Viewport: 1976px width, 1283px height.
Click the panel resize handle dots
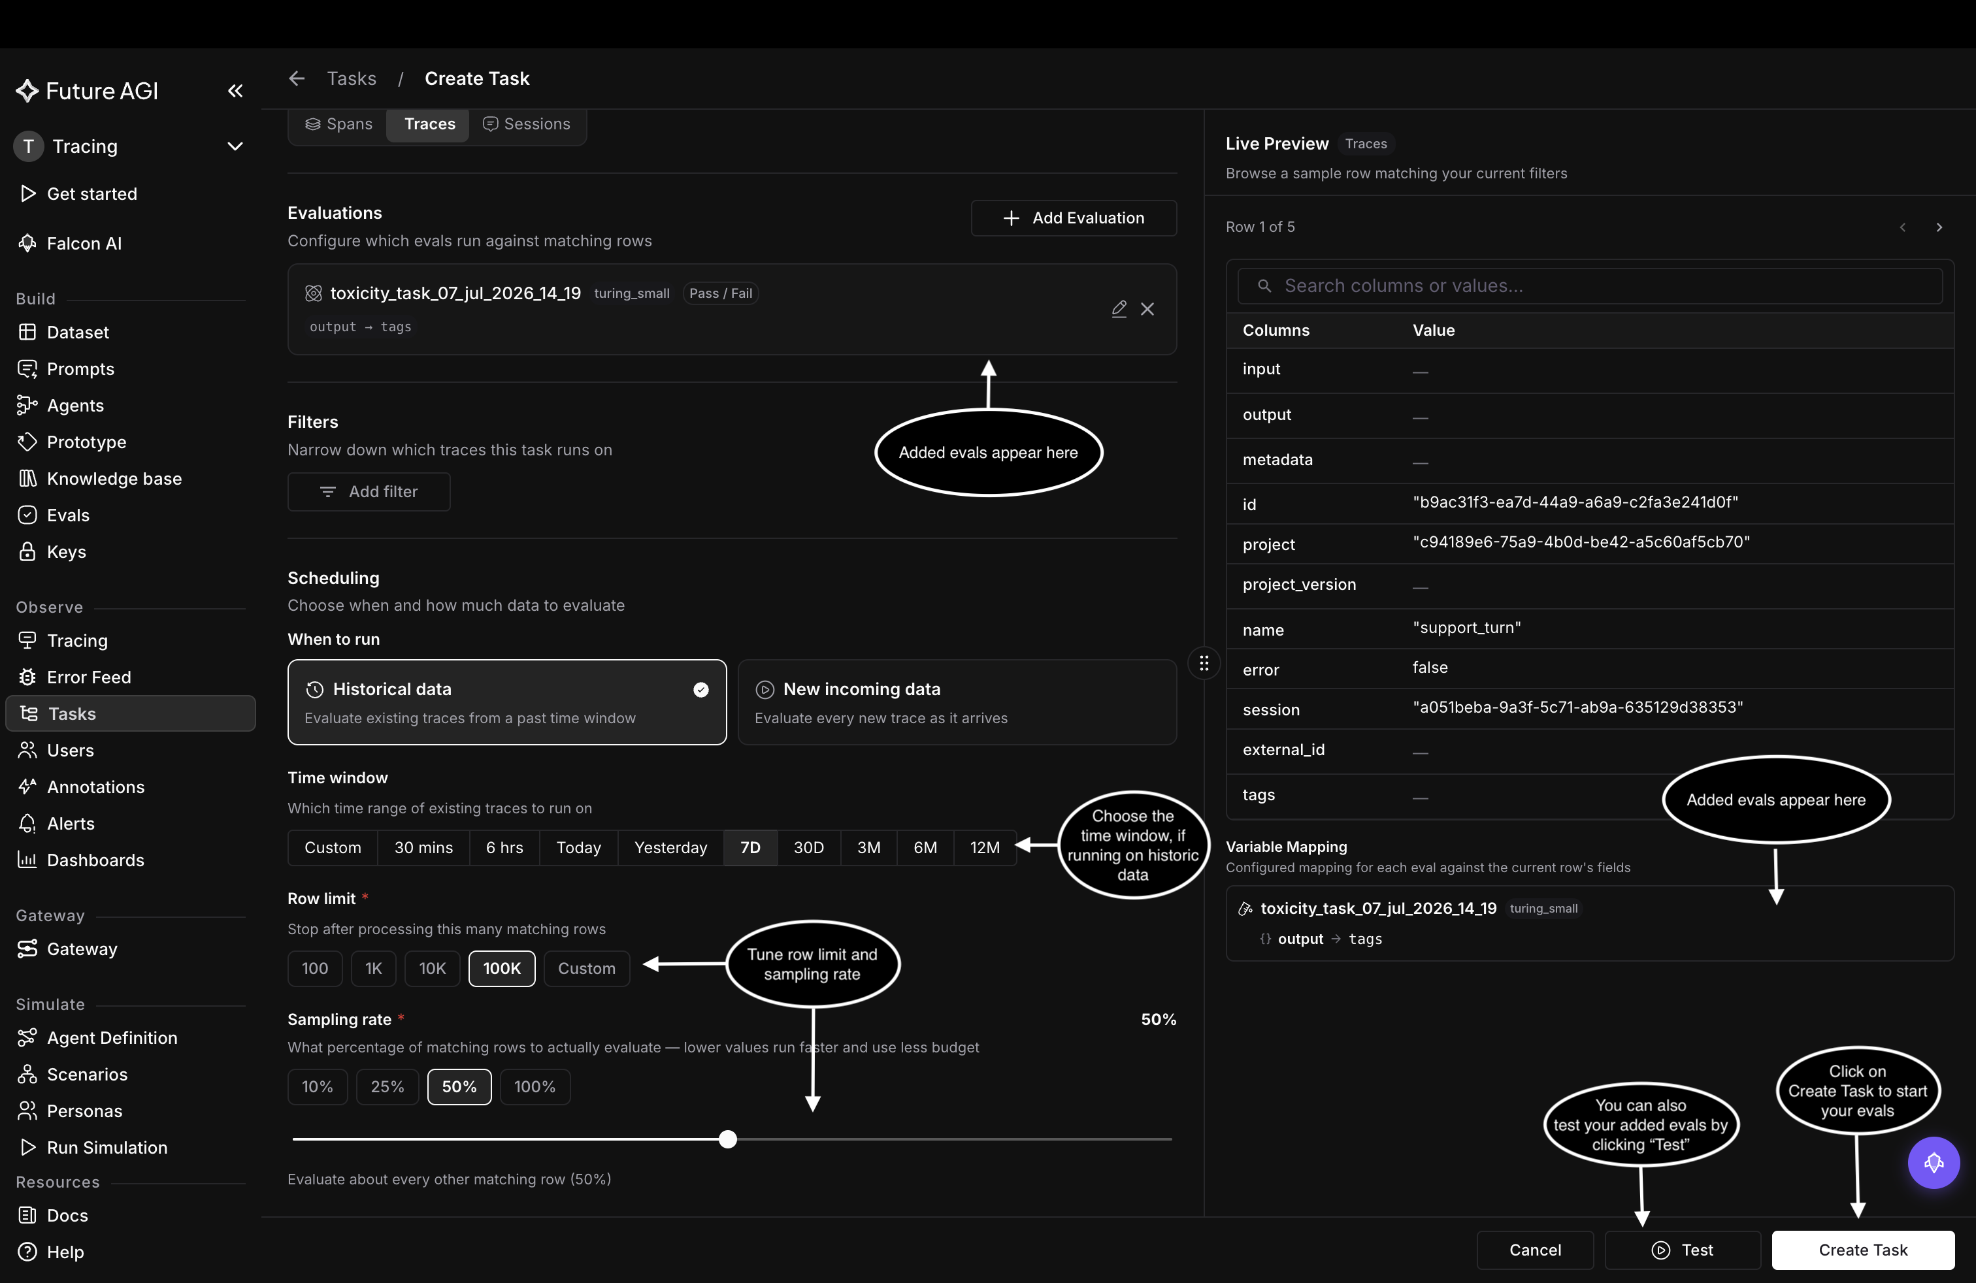pos(1204,663)
